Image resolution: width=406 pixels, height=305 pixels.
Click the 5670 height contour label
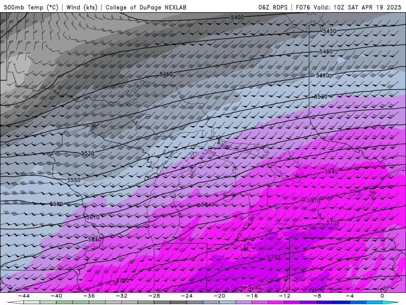pyautogui.click(x=314, y=201)
